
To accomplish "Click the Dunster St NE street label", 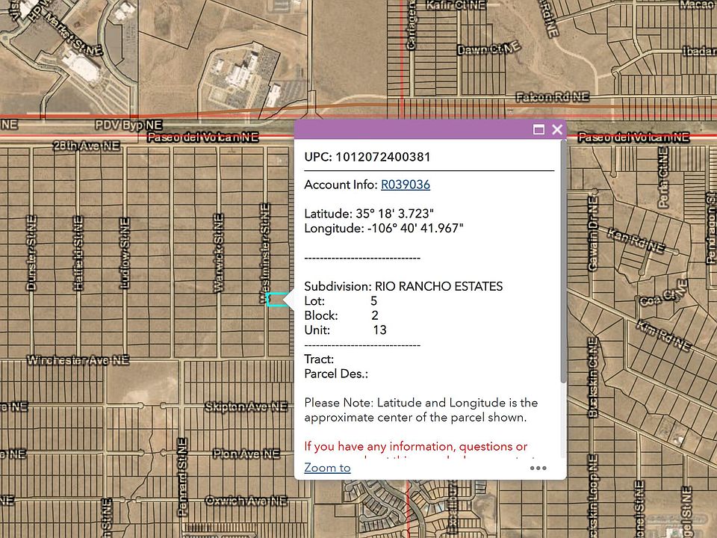I will coord(31,253).
